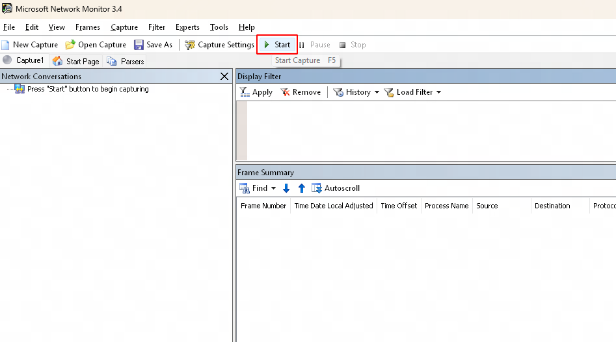Remove the display filter
The image size is (616, 342).
(301, 92)
